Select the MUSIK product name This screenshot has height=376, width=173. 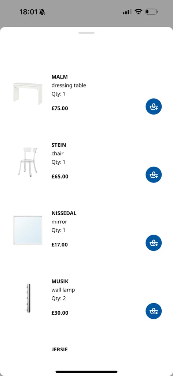(x=60, y=281)
